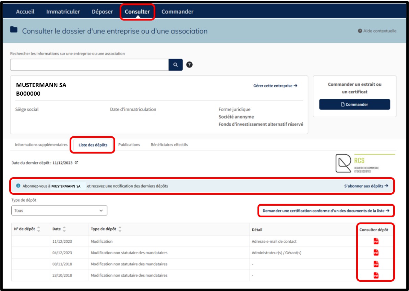
Task: Open the Publications tab
Action: click(129, 145)
